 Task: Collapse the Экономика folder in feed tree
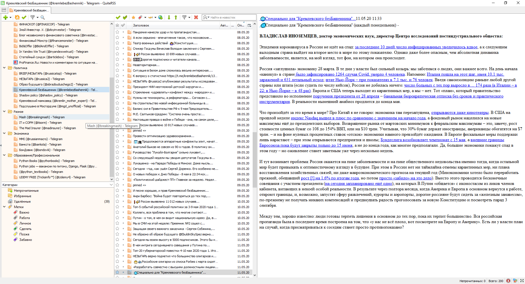(4, 133)
